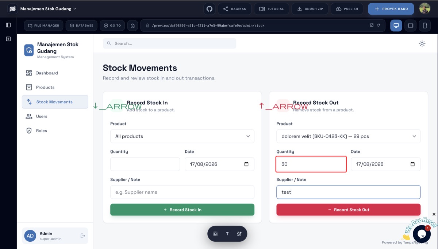438x249 pixels.
Task: Go to the preview home icon
Action: click(x=132, y=26)
